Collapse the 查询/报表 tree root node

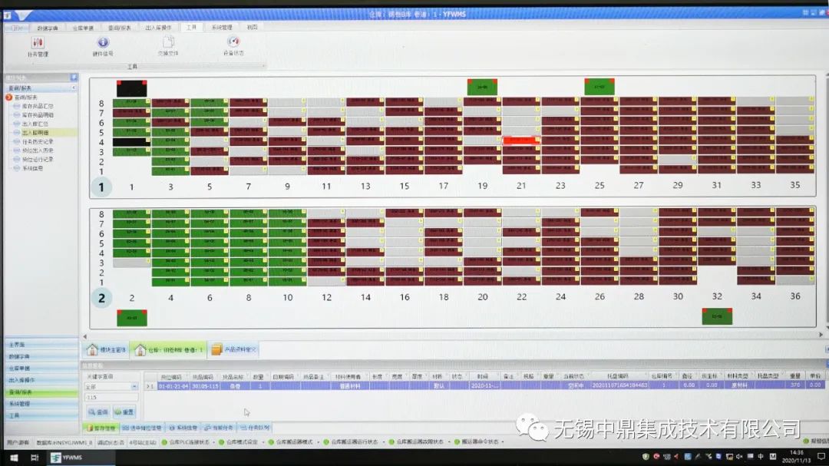click(10, 97)
